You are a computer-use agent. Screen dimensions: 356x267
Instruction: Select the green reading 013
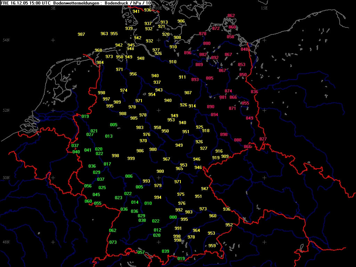[x=109, y=136]
